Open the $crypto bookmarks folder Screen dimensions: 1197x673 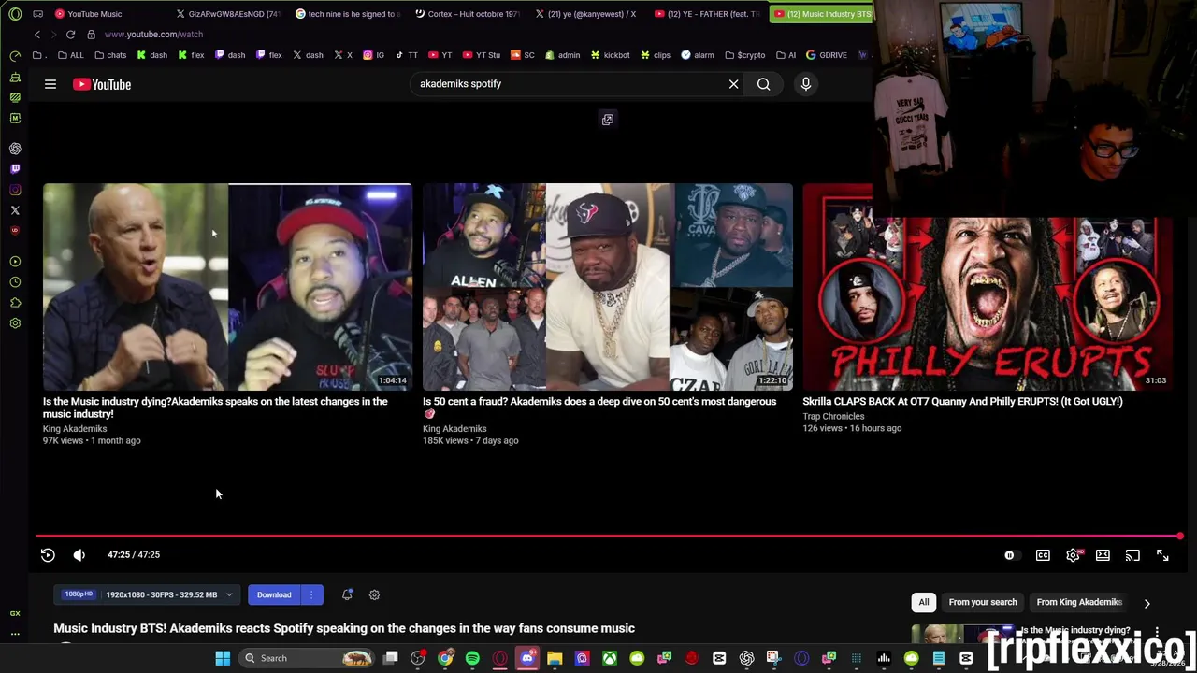[744, 55]
